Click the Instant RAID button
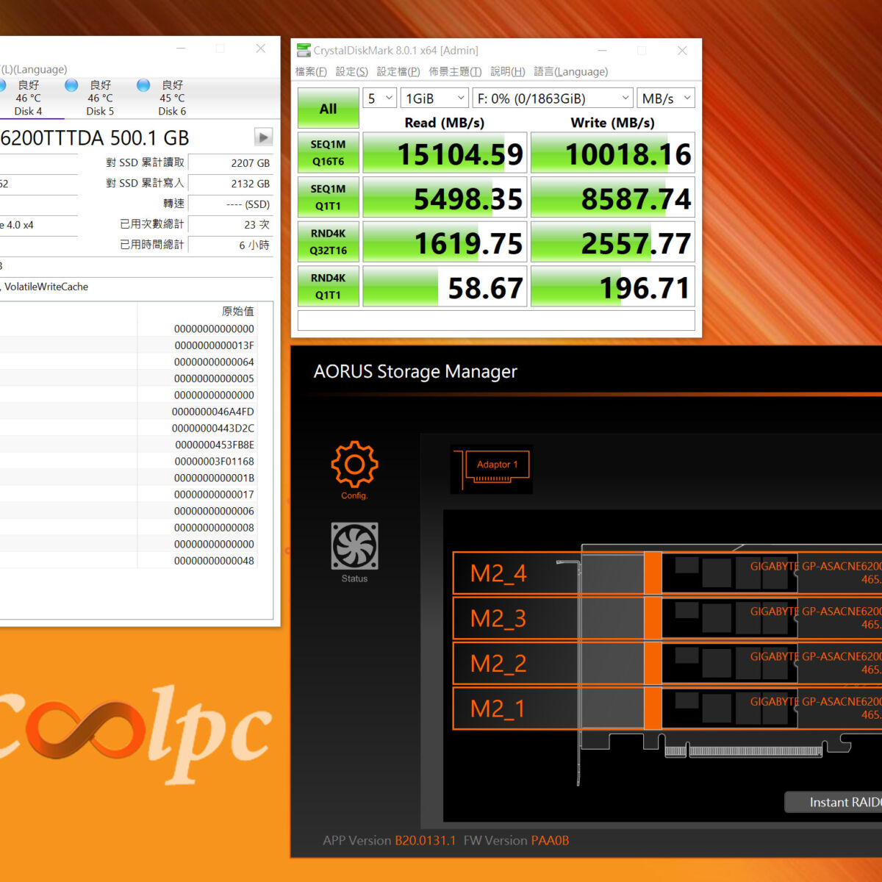 coord(833,802)
